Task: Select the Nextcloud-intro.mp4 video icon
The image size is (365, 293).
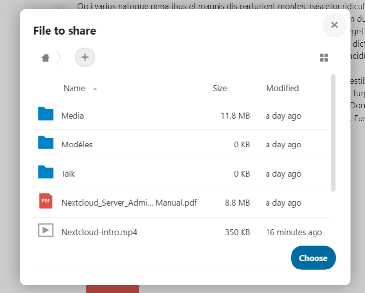Action: pyautogui.click(x=46, y=231)
